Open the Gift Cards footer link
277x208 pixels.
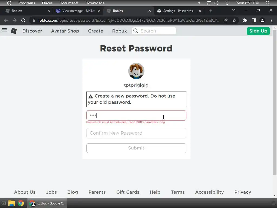tap(128, 192)
